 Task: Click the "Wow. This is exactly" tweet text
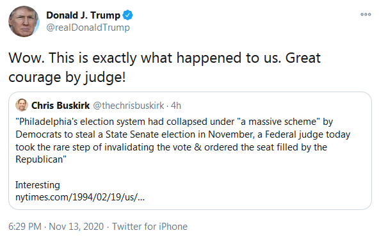click(x=165, y=58)
